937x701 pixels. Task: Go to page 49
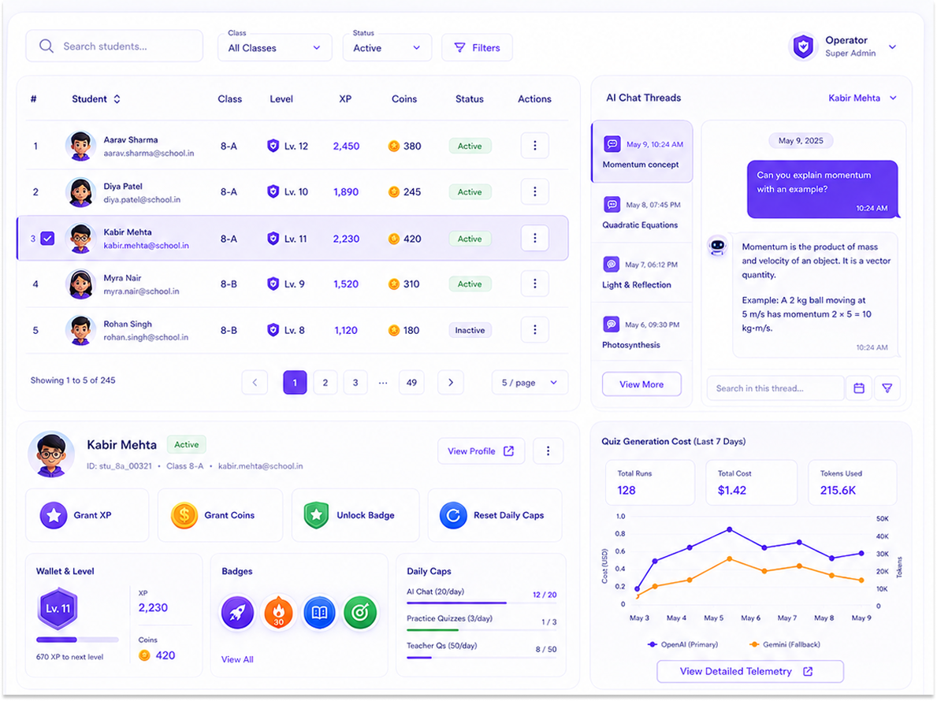coord(411,383)
